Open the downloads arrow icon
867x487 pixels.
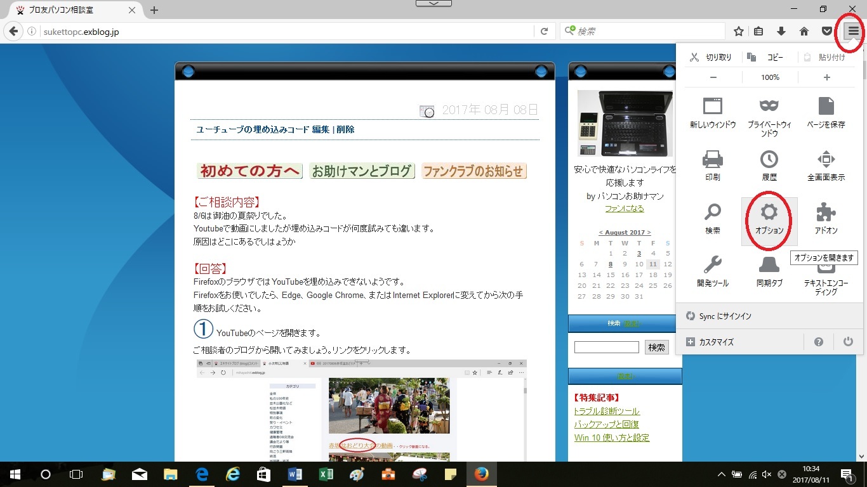(x=781, y=31)
